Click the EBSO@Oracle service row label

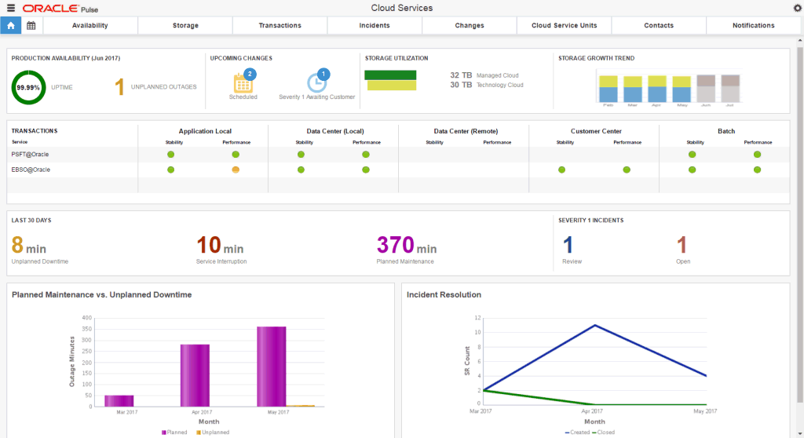(31, 170)
